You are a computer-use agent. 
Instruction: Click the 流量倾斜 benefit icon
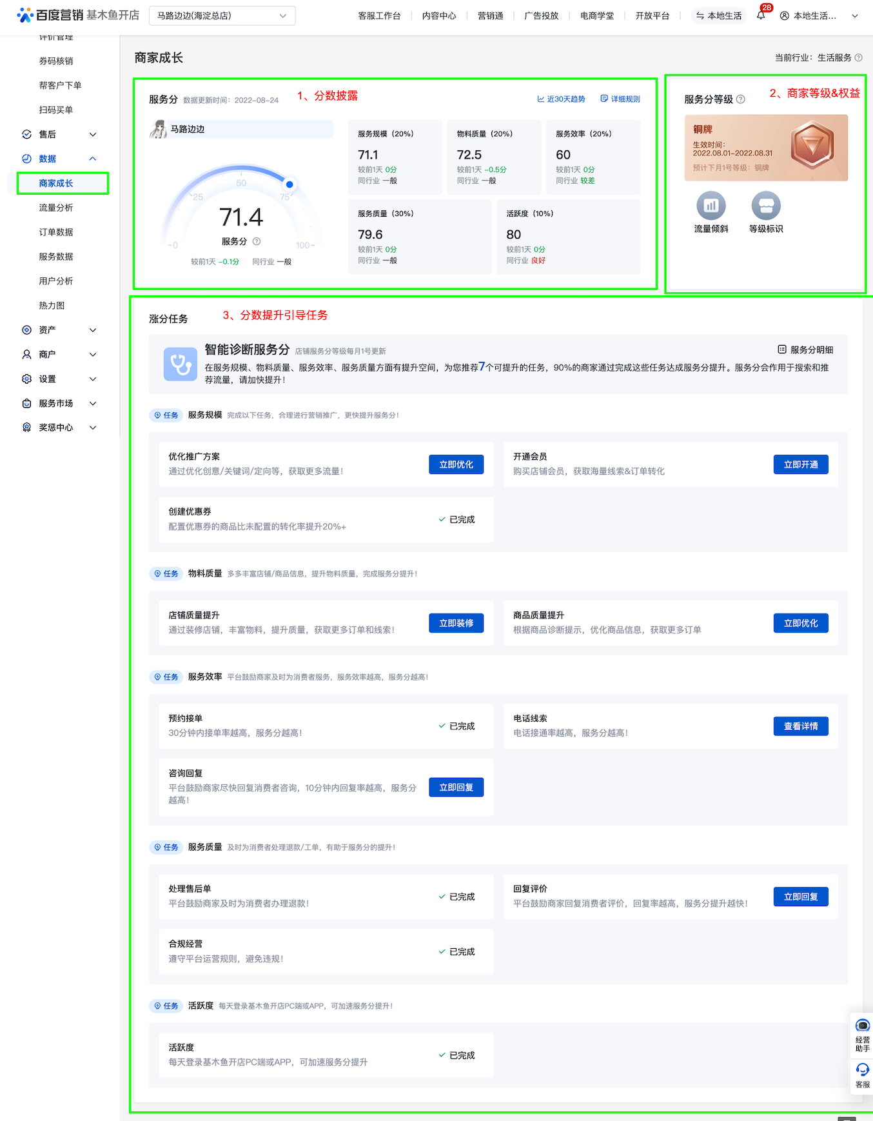(711, 206)
